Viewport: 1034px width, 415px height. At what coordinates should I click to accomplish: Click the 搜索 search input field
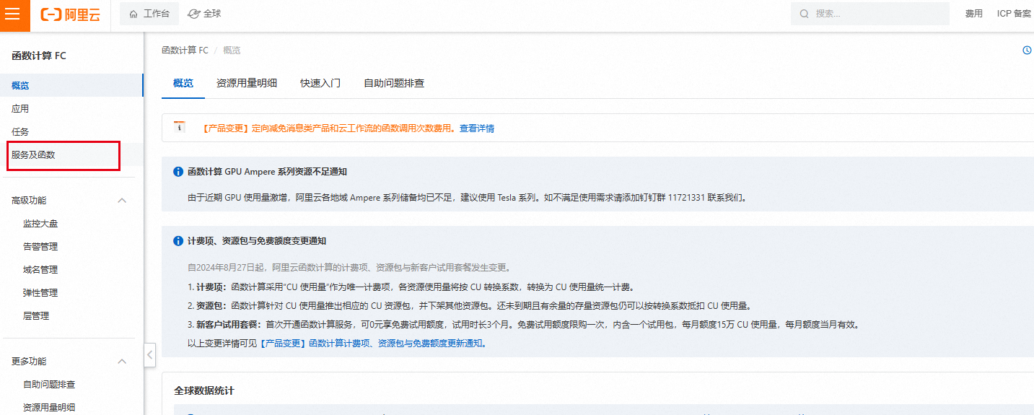tap(870, 14)
